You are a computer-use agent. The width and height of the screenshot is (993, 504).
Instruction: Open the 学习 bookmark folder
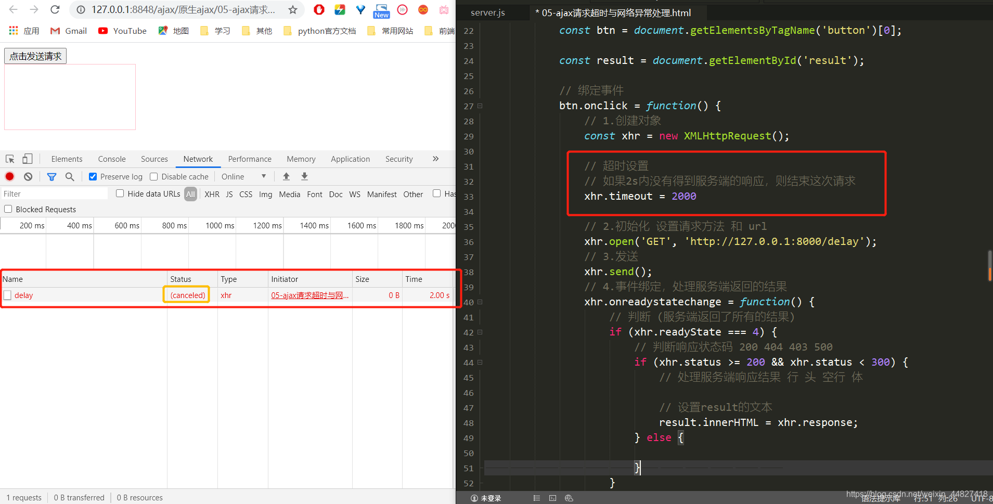[215, 31]
